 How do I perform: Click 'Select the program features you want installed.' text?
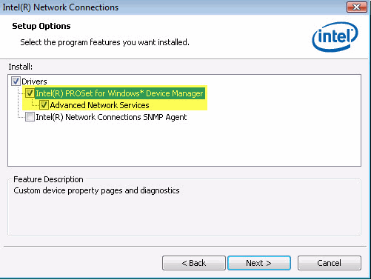[104, 42]
